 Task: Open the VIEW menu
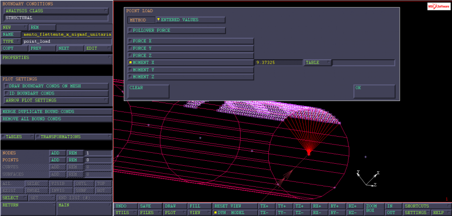(199, 213)
